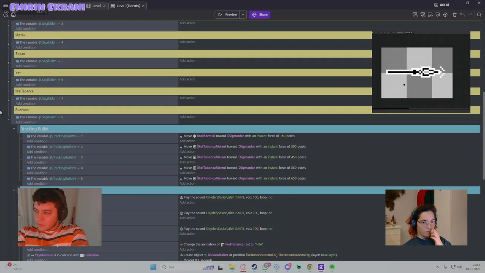Click Play the sound silah 3.MP3 action
The height and width of the screenshot is (273, 485).
click(226, 229)
